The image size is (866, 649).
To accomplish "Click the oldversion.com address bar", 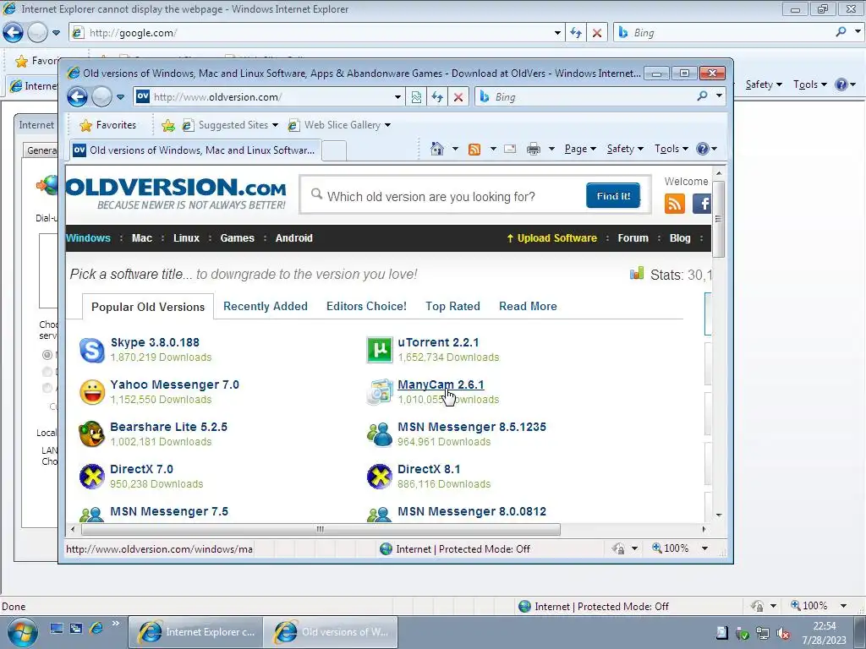I will tap(267, 97).
